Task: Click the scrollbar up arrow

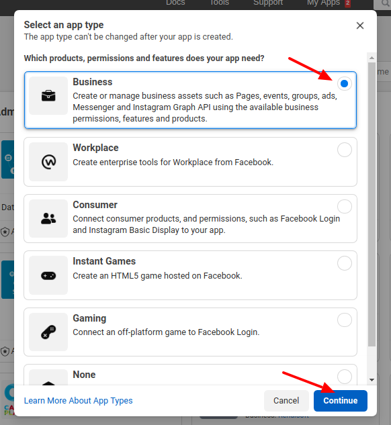Action: tap(372, 58)
